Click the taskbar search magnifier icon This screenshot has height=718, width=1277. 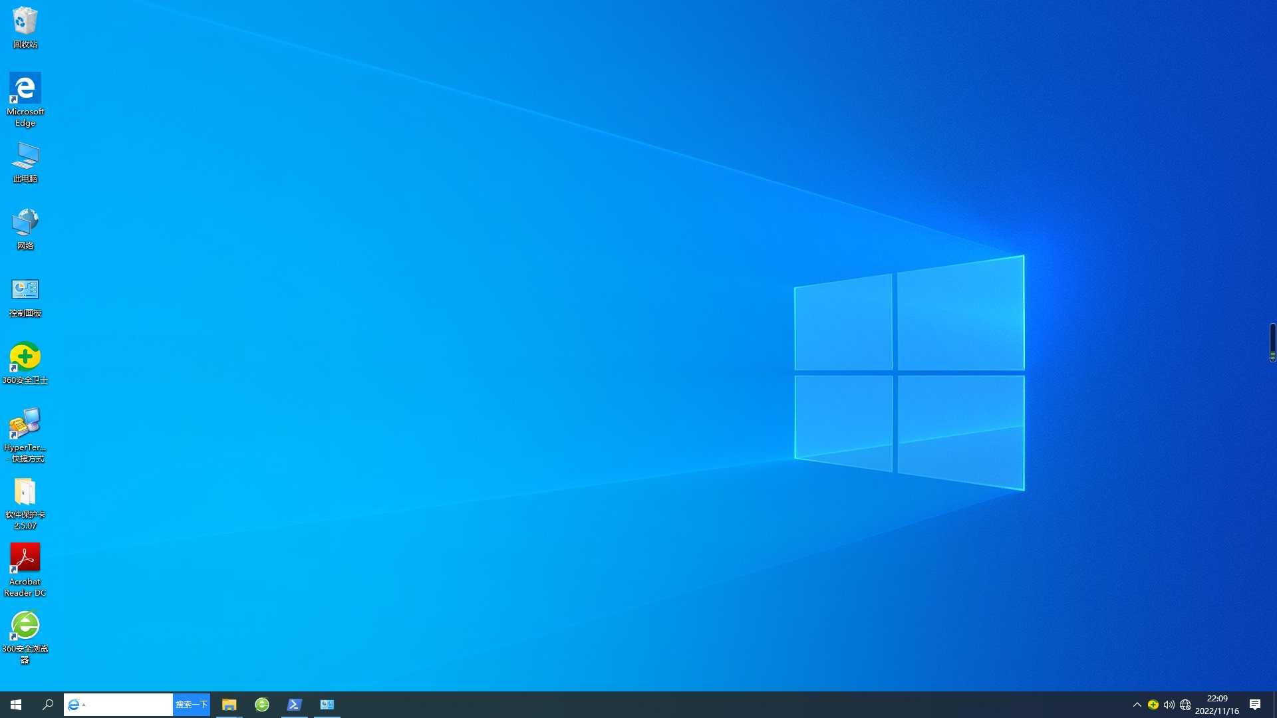tap(48, 705)
